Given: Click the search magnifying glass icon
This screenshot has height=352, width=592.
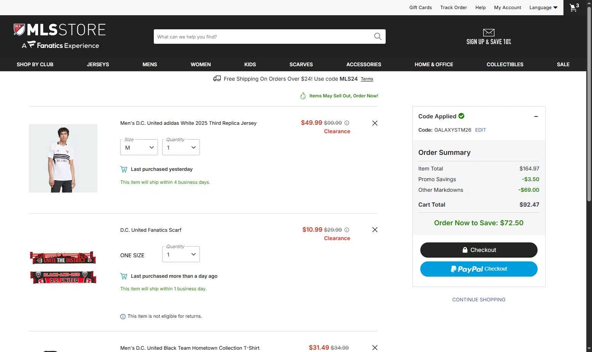Looking at the screenshot, I should pyautogui.click(x=378, y=37).
